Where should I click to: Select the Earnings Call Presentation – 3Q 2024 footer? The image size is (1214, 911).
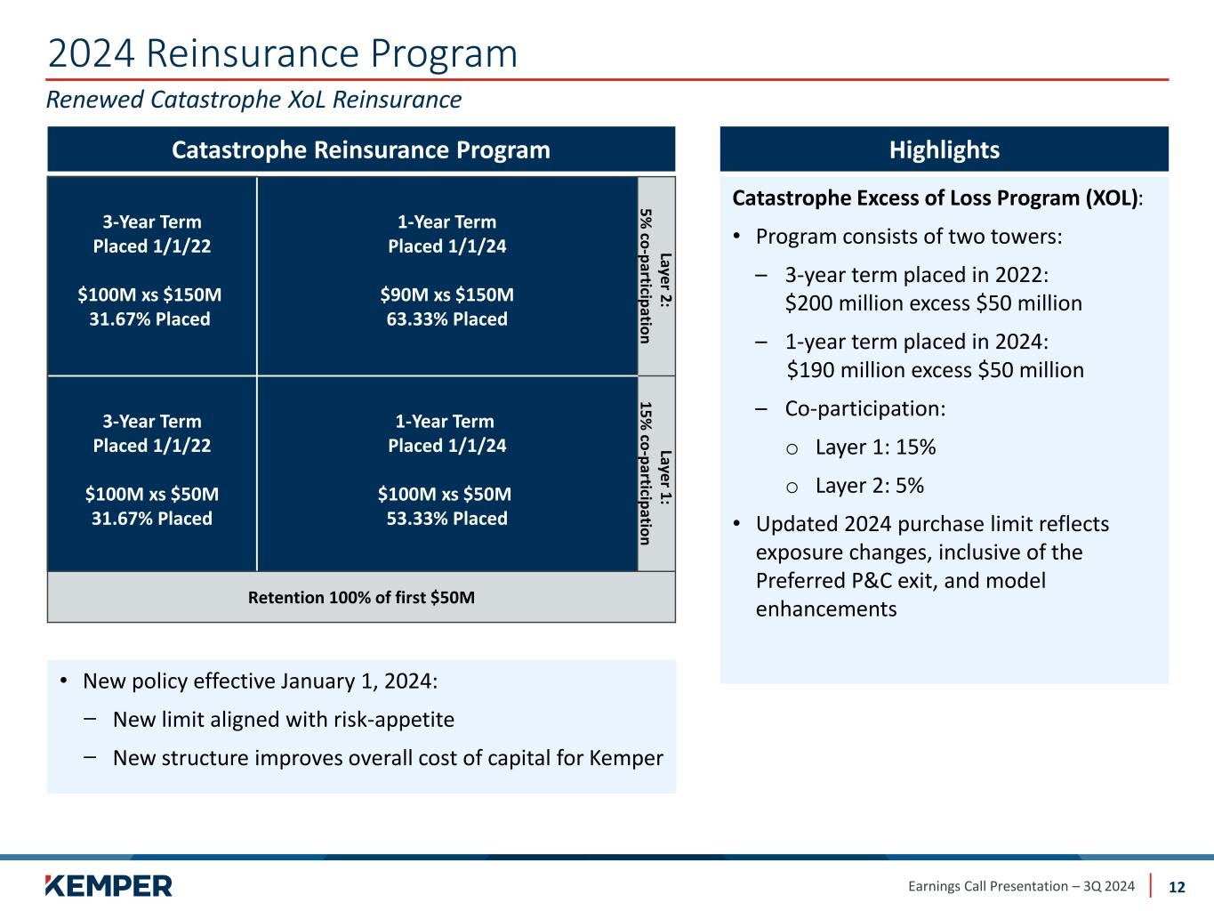[x=1021, y=886]
